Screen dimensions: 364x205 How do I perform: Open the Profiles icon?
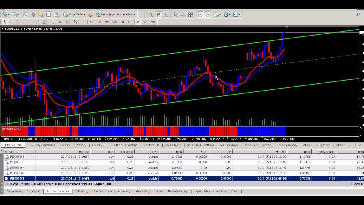14,15
